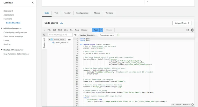This screenshot has height=107, width=198.
Task: Collapse the editor menu bar arrow
Action: coord(44,30)
